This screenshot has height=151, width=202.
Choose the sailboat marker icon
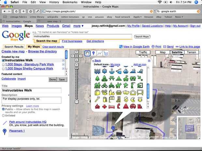click(x=126, y=71)
